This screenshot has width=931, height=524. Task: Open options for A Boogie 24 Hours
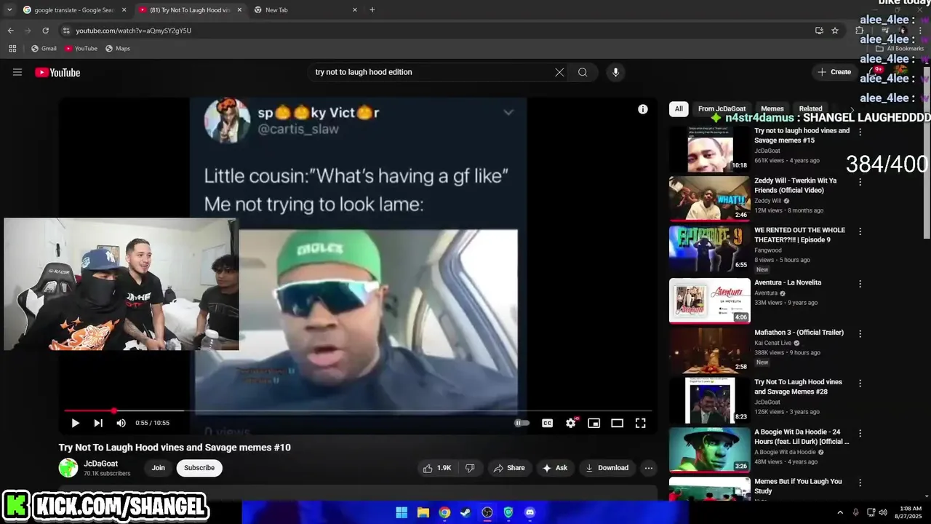pos(860,433)
